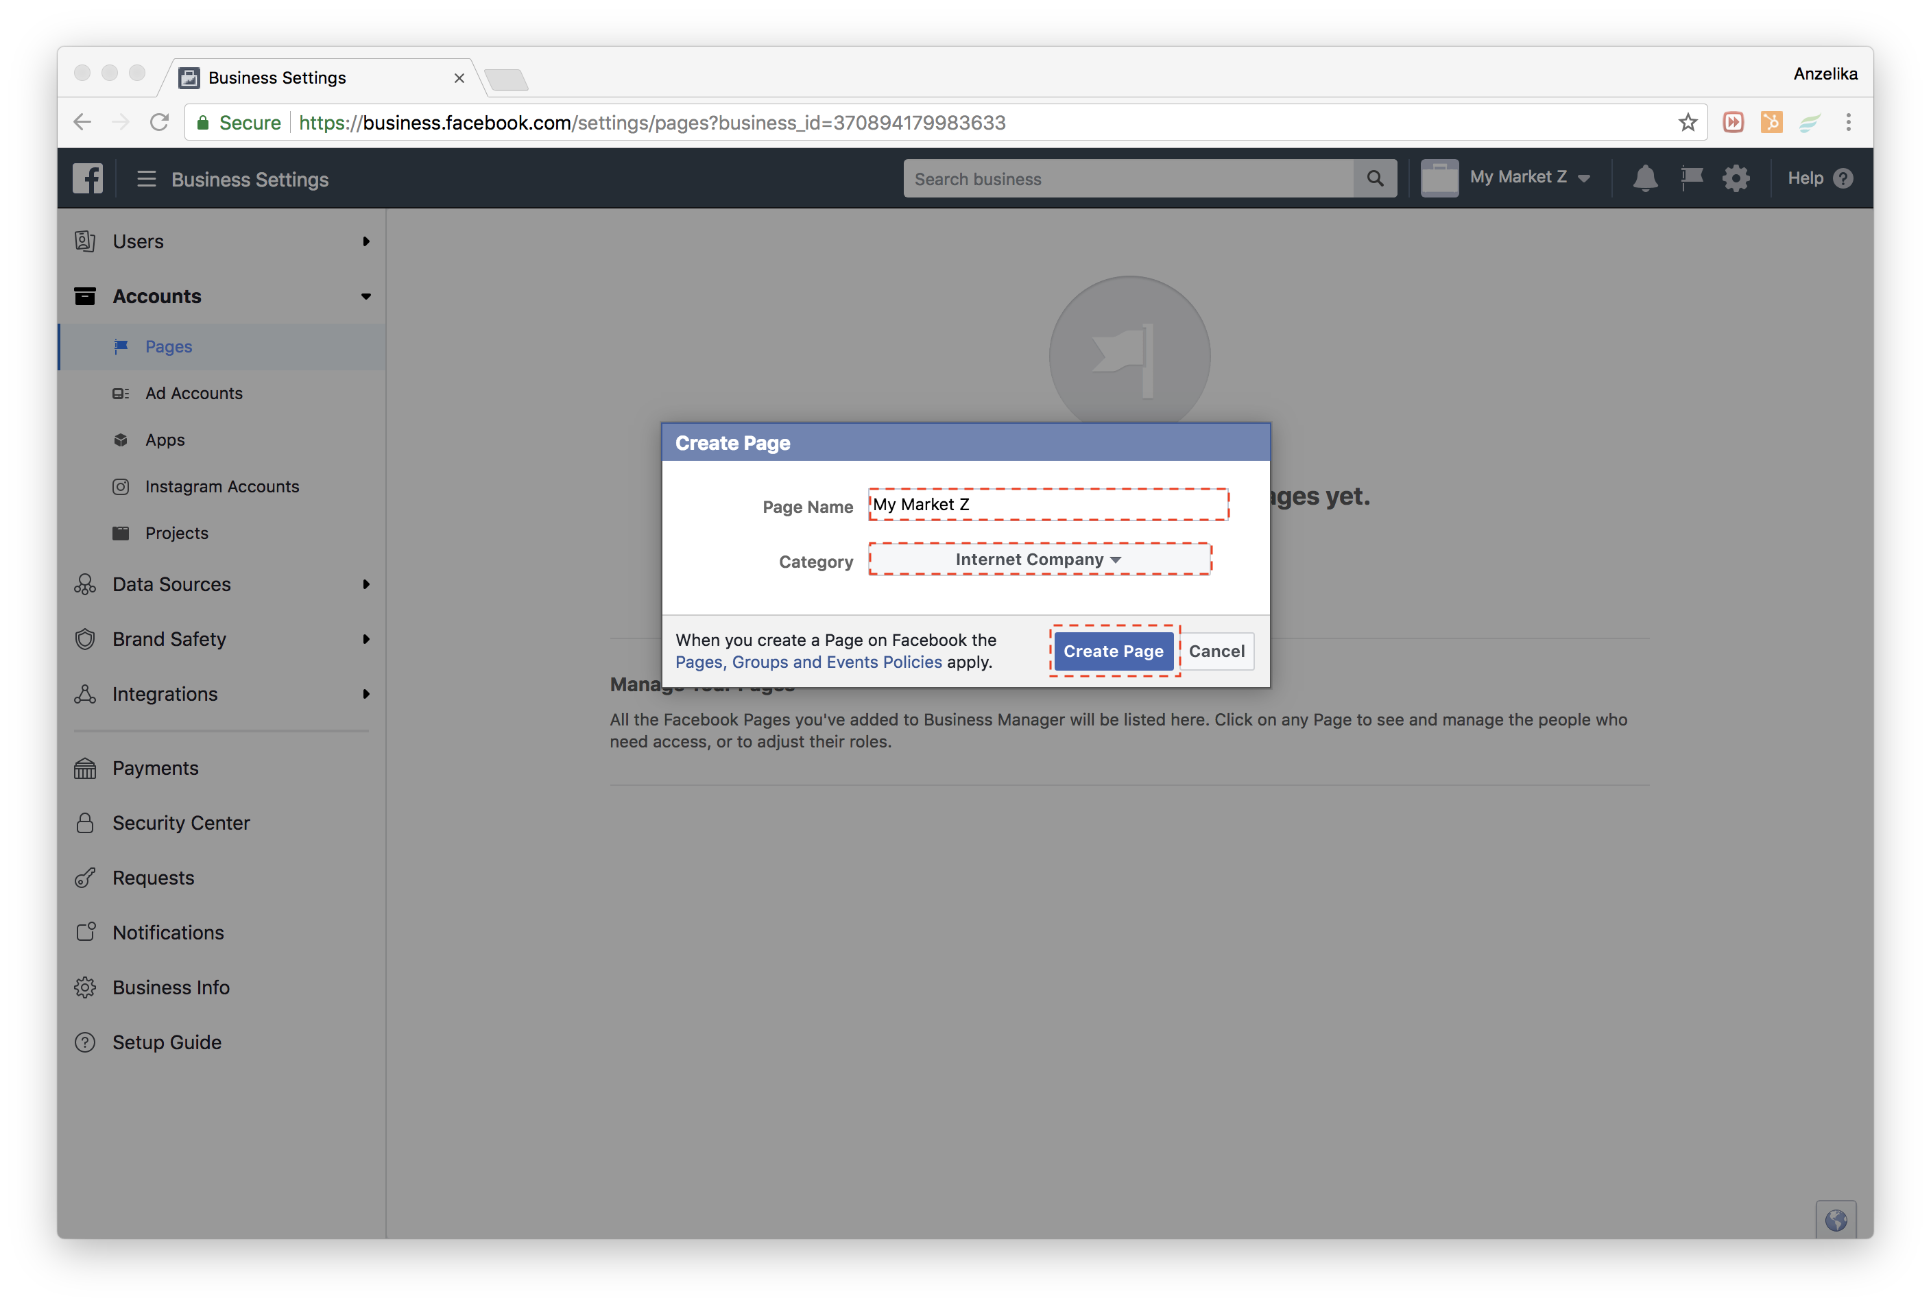Click the Business Info gear icon
Screen dimensions: 1931x1307
click(85, 987)
